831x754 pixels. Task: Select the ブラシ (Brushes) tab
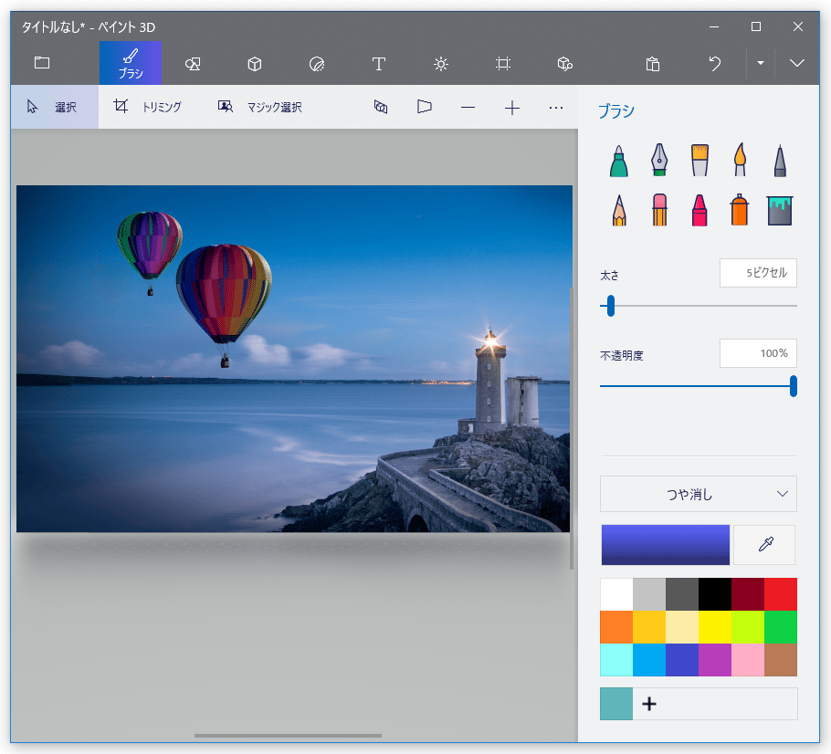[131, 63]
